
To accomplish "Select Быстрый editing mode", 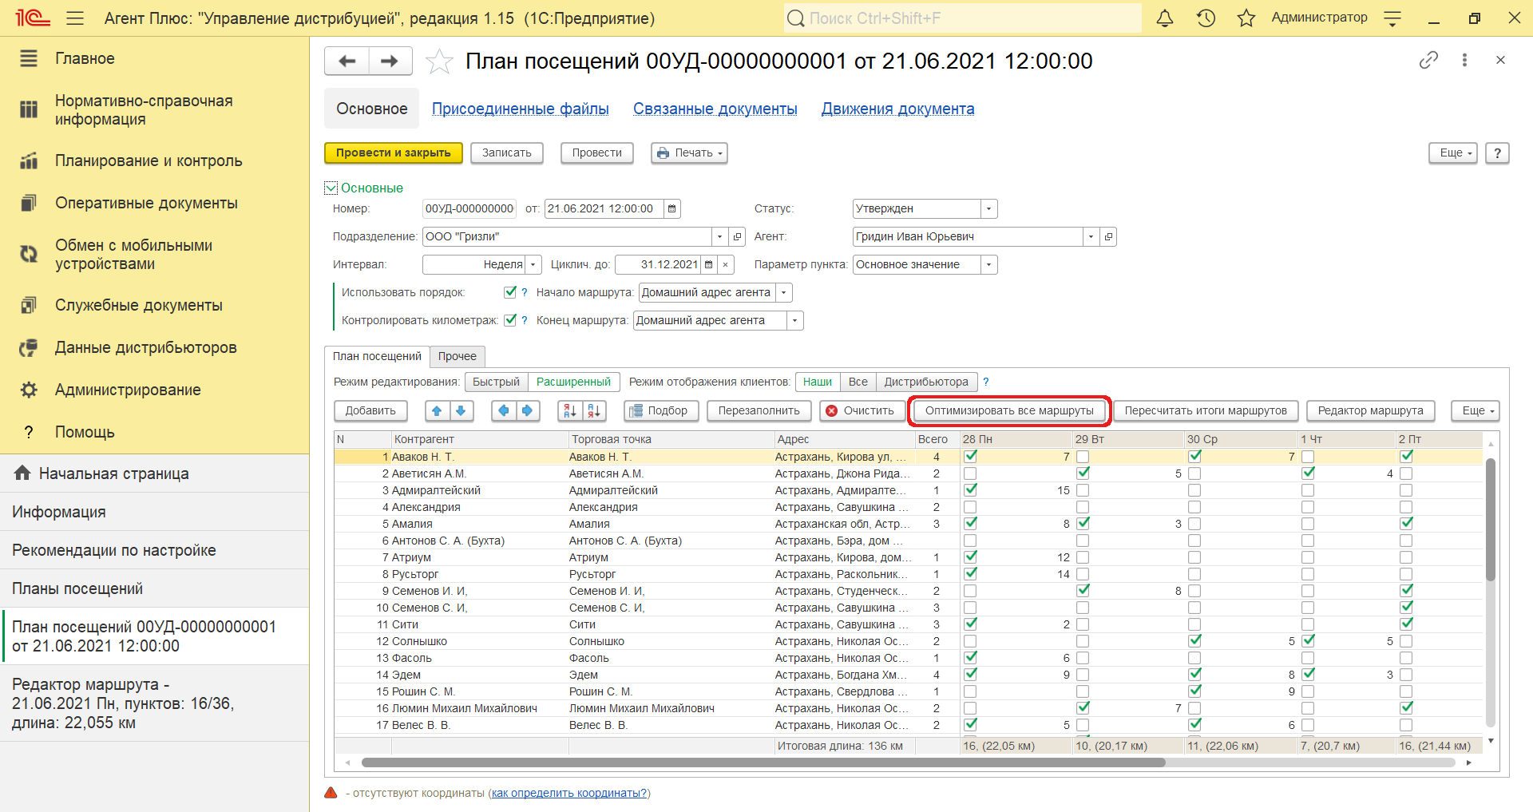I will click(496, 382).
